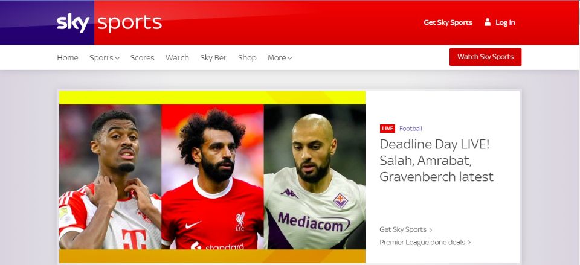Viewport: 580px width, 265px height.
Task: Open the Home menu item
Action: pyautogui.click(x=67, y=58)
